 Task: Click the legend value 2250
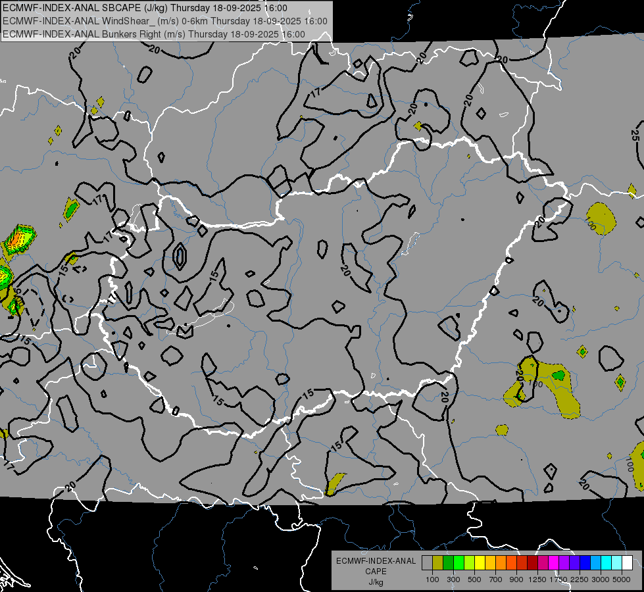click(x=580, y=580)
